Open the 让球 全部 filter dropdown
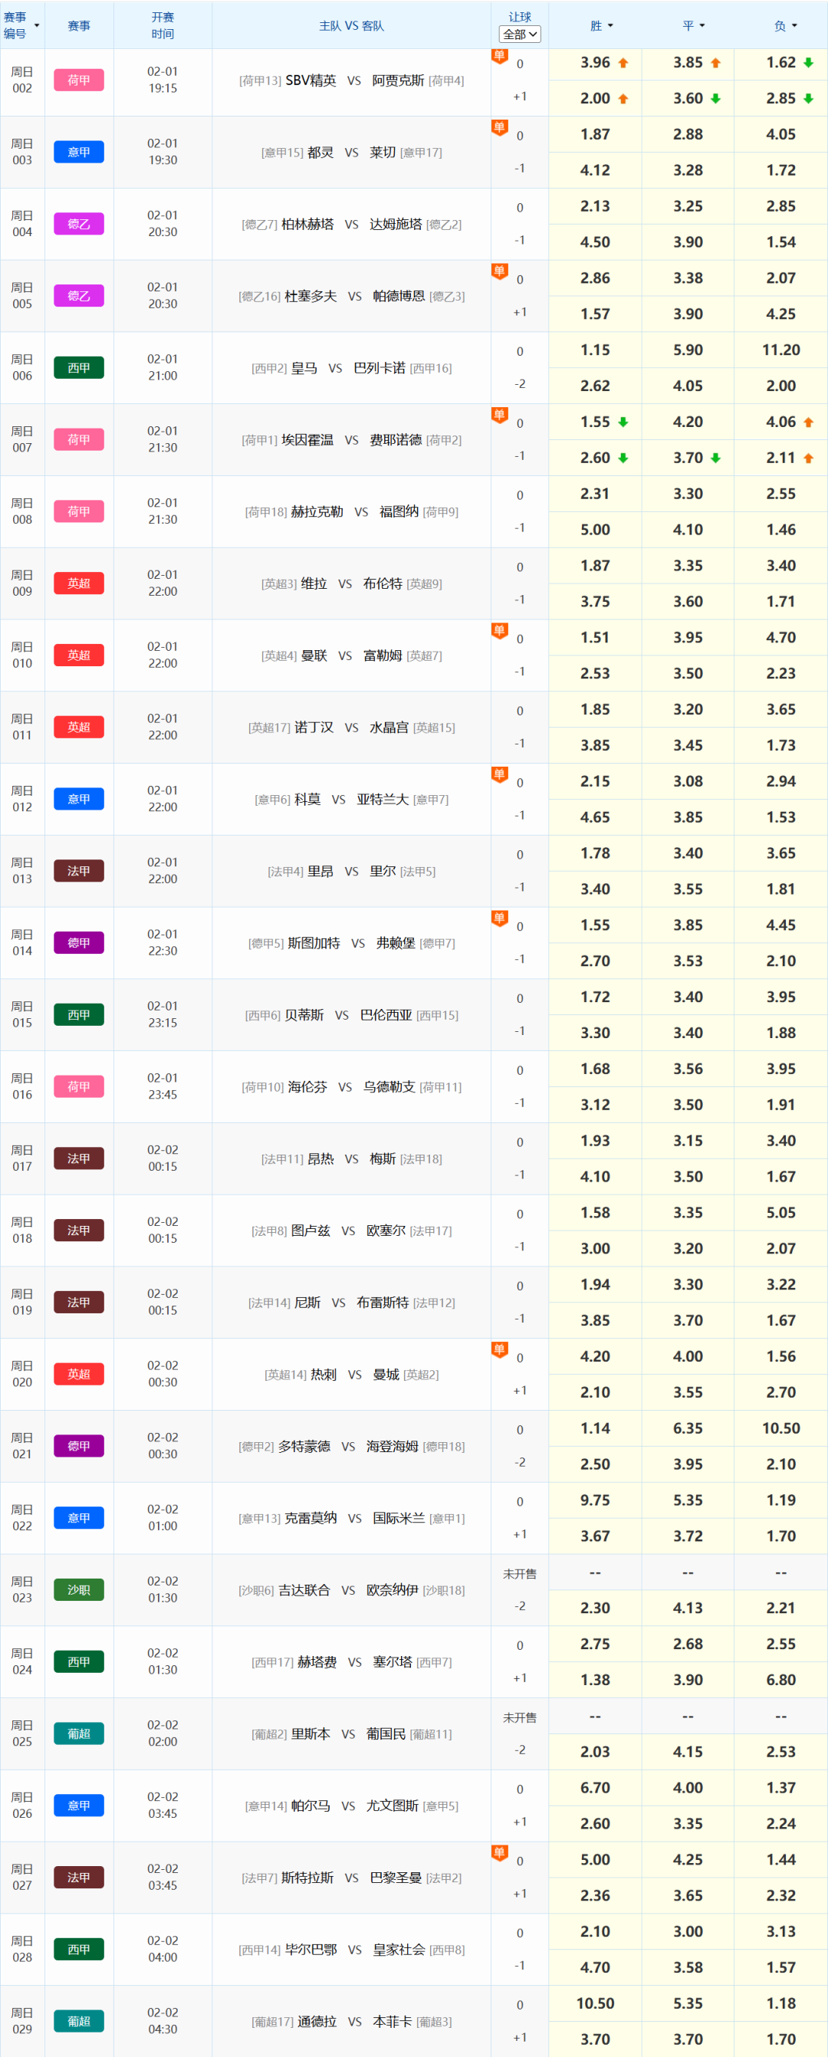Viewport: 828px width, 2057px height. point(520,35)
